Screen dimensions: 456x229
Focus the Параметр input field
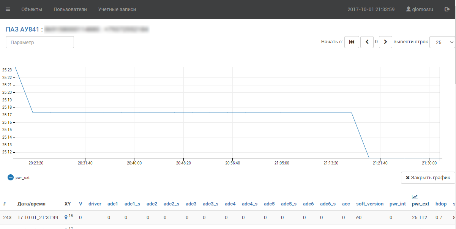point(40,43)
